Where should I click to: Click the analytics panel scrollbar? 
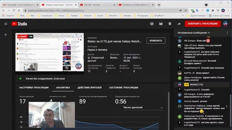click(169, 110)
